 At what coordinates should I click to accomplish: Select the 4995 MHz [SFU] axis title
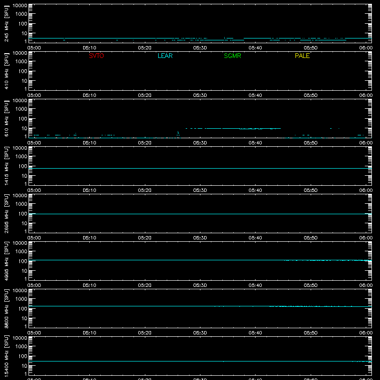coord(7,261)
